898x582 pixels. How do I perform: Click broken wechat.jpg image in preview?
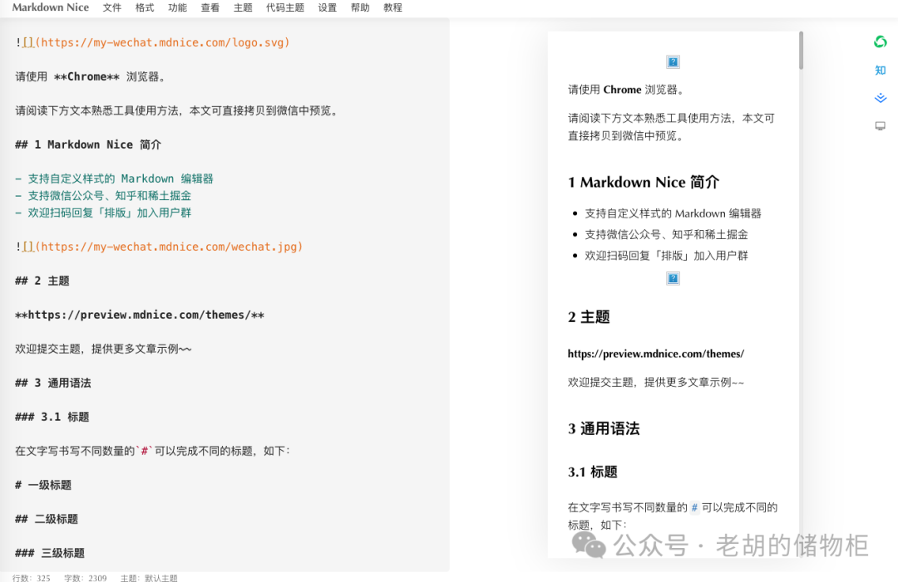tap(673, 278)
